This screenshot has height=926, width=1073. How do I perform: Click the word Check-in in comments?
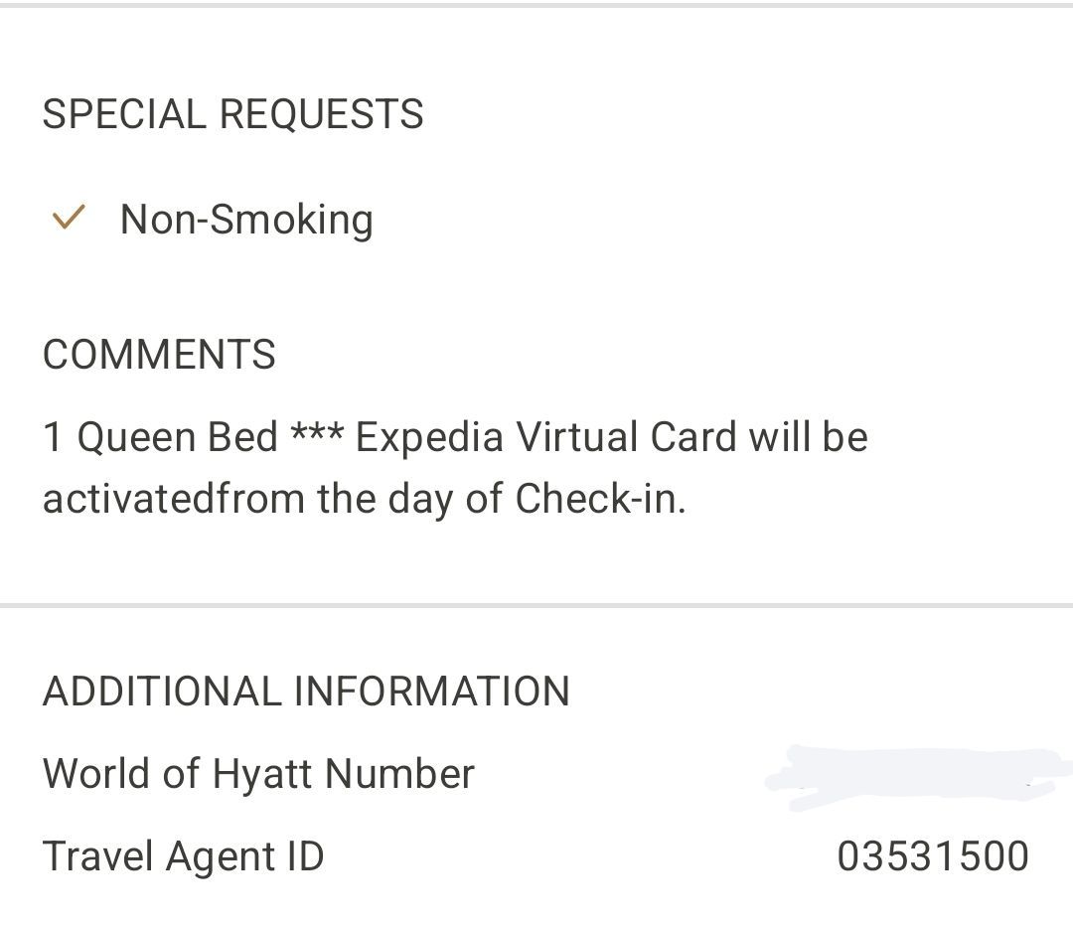click(600, 498)
